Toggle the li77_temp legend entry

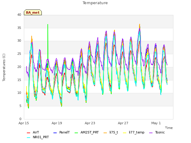tap(134, 132)
